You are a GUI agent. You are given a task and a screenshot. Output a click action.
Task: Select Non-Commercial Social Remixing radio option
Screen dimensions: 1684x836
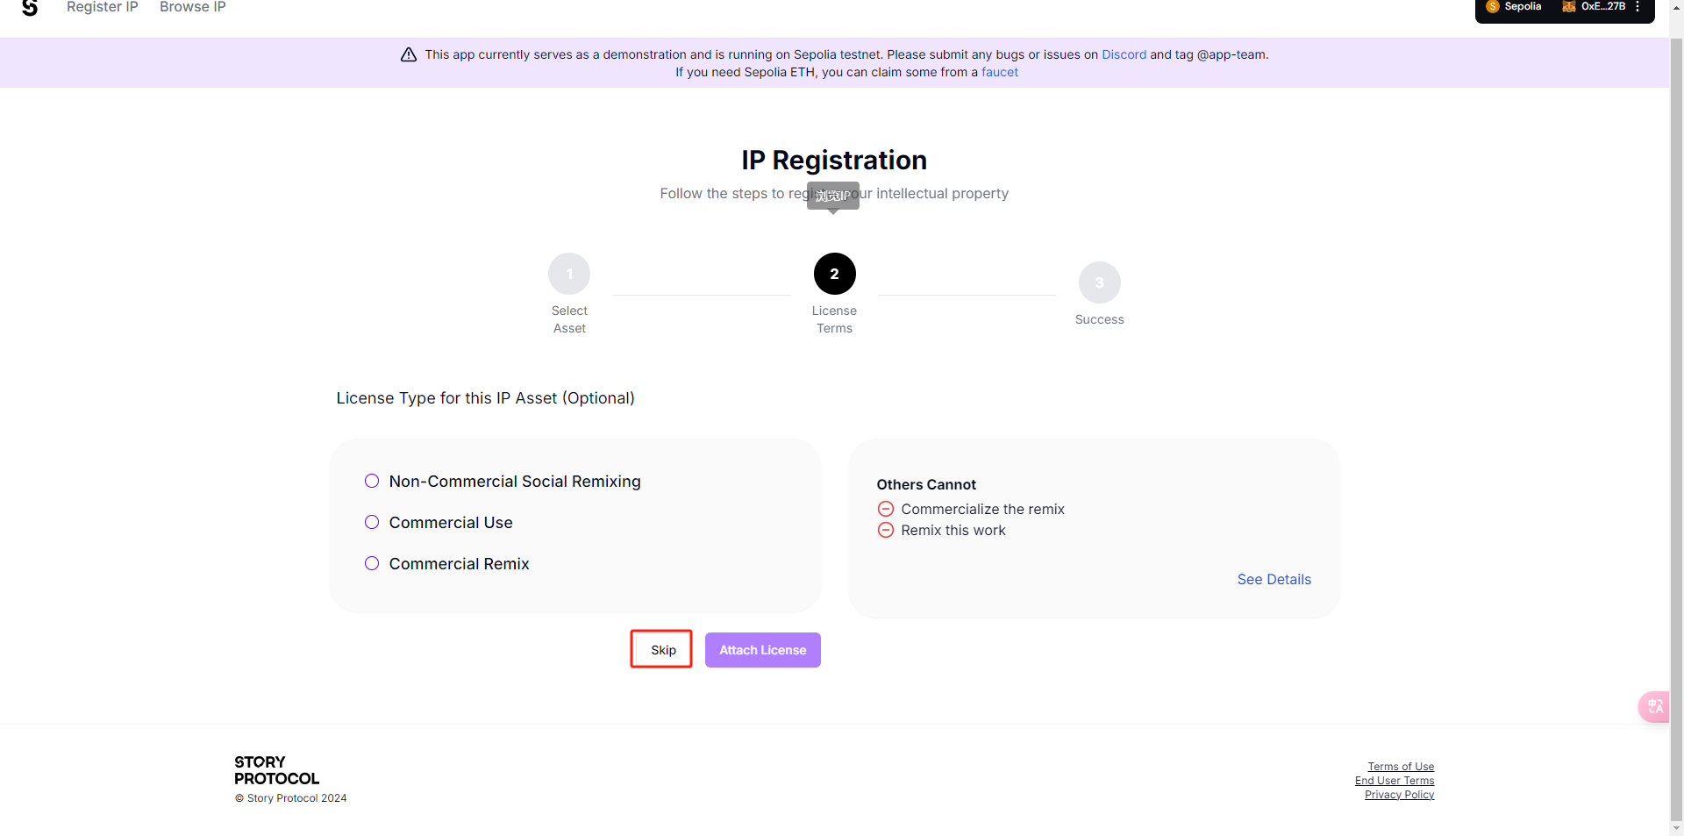point(372,481)
